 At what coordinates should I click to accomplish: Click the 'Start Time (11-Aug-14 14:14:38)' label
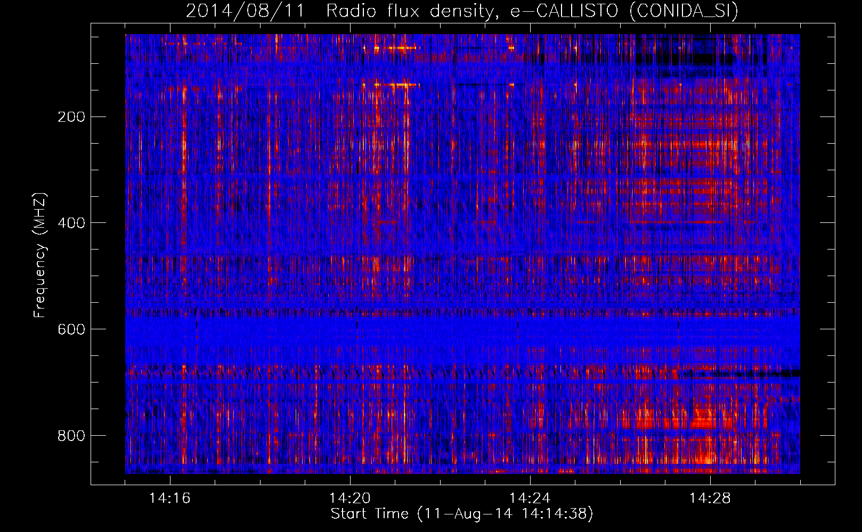pos(462,514)
